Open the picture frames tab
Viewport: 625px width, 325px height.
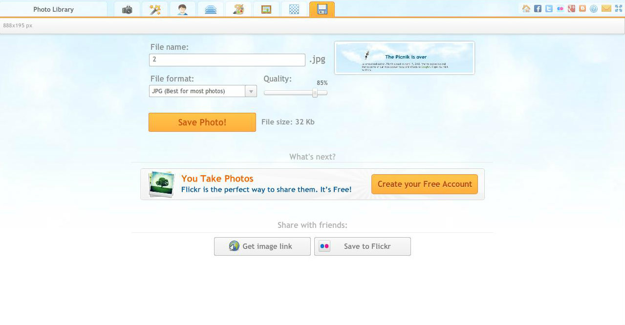click(266, 9)
